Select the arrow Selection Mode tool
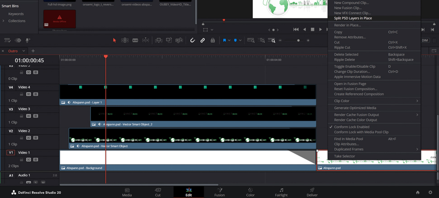 [x=115, y=40]
